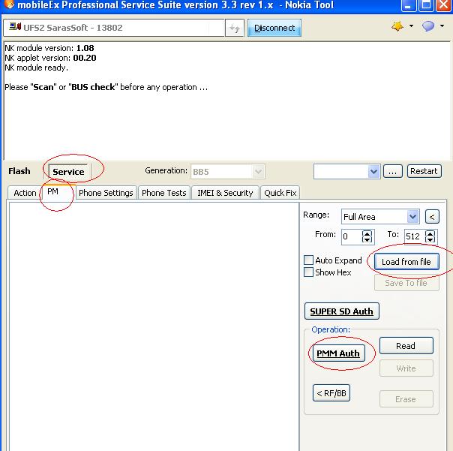Switch to the Service section
The width and height of the screenshot is (453, 451).
click(68, 172)
